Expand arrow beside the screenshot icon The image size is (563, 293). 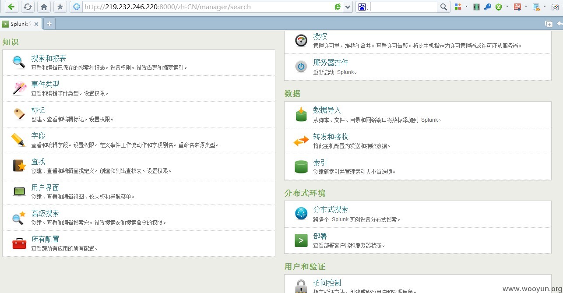545,7
